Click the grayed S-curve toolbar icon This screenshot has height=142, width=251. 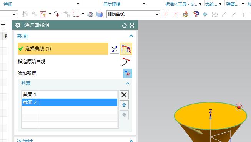coord(243,15)
